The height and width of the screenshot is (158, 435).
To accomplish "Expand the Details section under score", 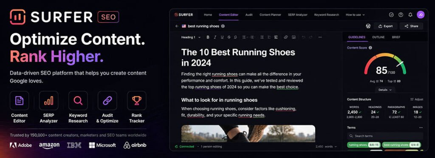I will [x=385, y=90].
